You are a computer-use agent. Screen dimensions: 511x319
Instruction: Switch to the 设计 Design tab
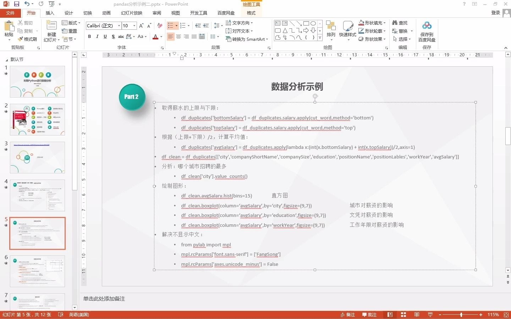click(x=69, y=13)
